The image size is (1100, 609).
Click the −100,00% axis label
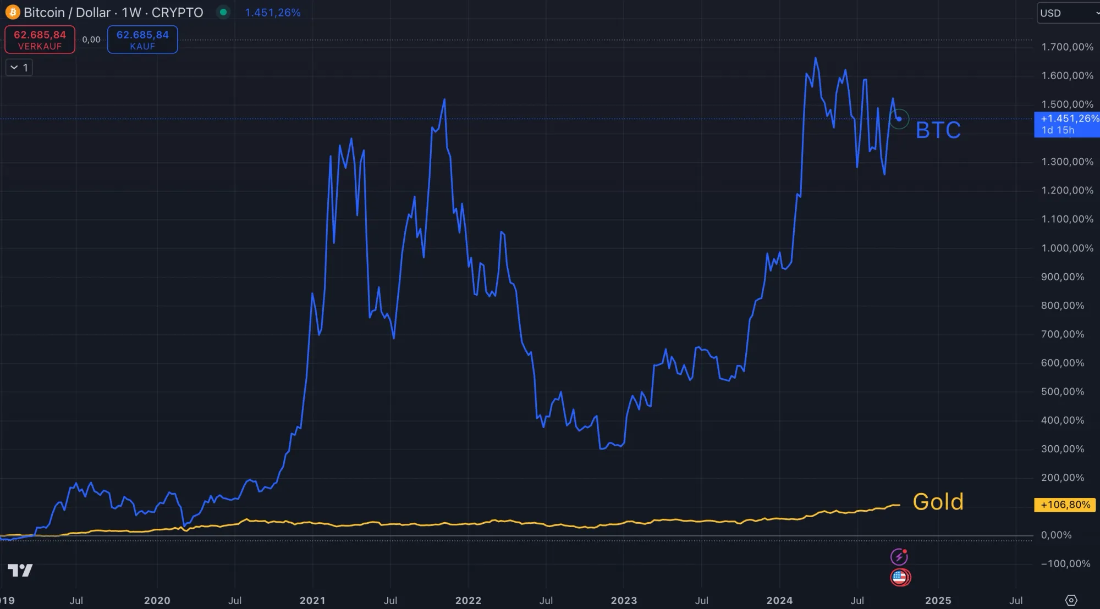(1065, 563)
